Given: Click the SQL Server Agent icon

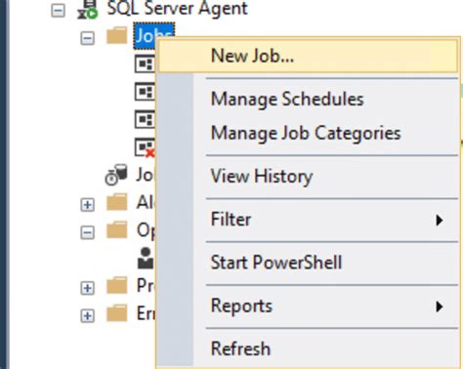Looking at the screenshot, I should (88, 9).
